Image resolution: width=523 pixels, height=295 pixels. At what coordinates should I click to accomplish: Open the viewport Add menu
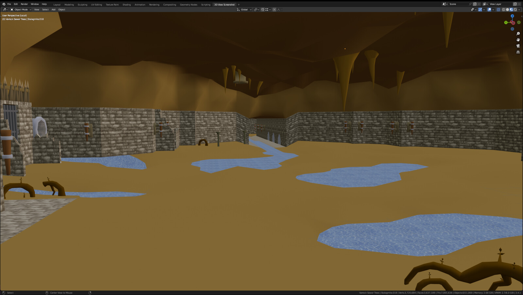coord(53,9)
